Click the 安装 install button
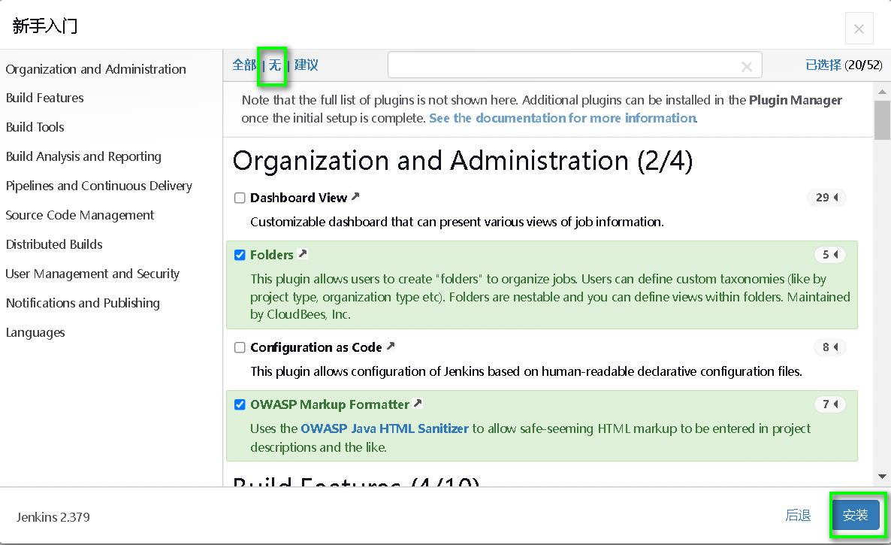This screenshot has height=545, width=891. pos(855,515)
